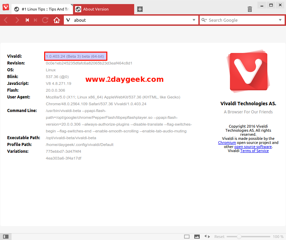The height and width of the screenshot is (240, 286).
Task: Toggle image loading in status bar
Action: point(197,237)
